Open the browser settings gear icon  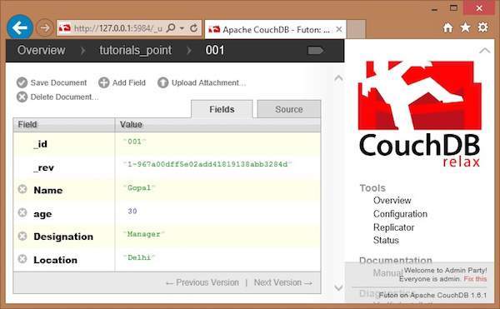(x=482, y=27)
